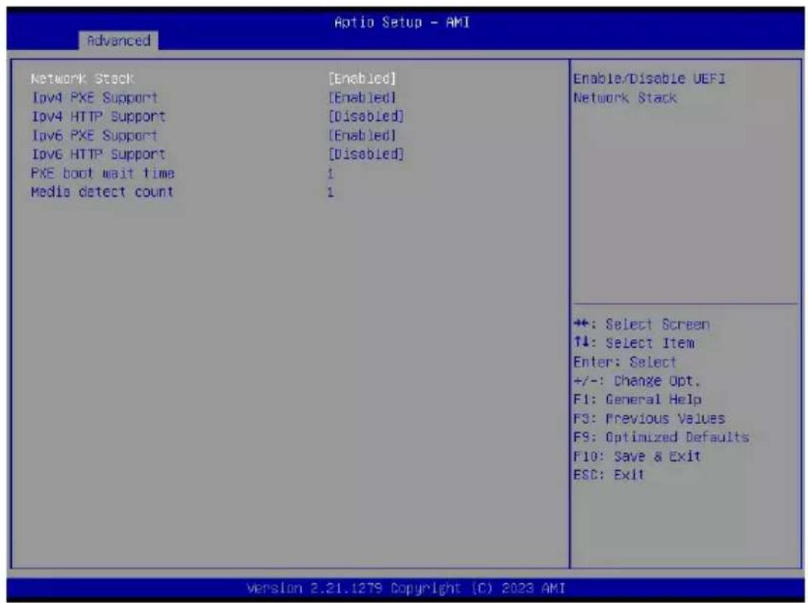Switch to the Advanced tab
The height and width of the screenshot is (603, 808).
(x=119, y=40)
